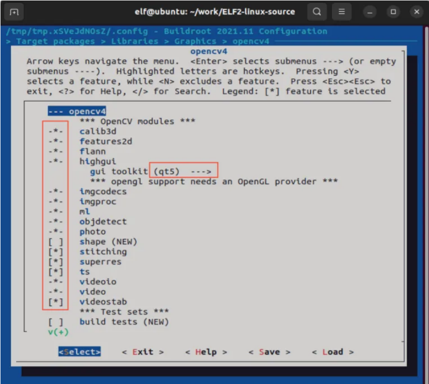Maximize the terminal window
Screen dimensions: 429x384
(393, 12)
